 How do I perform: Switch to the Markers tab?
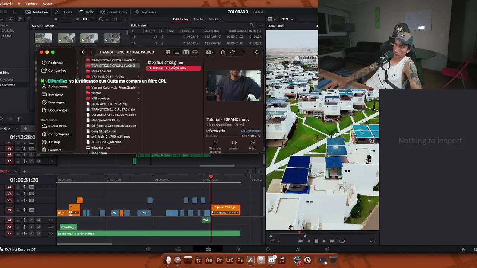pyautogui.click(x=215, y=19)
